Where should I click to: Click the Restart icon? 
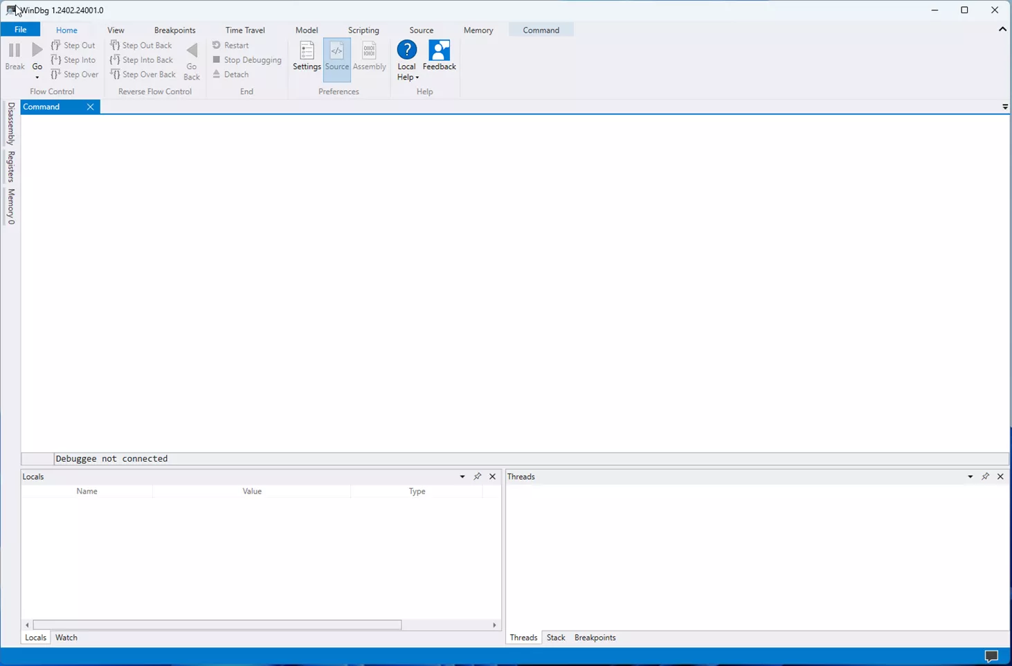click(217, 45)
